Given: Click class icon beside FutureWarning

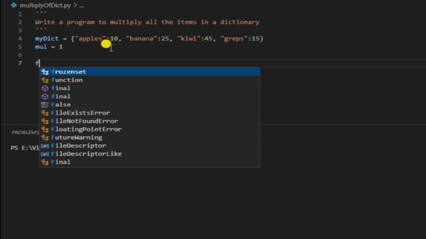Looking at the screenshot, I should (45, 137).
